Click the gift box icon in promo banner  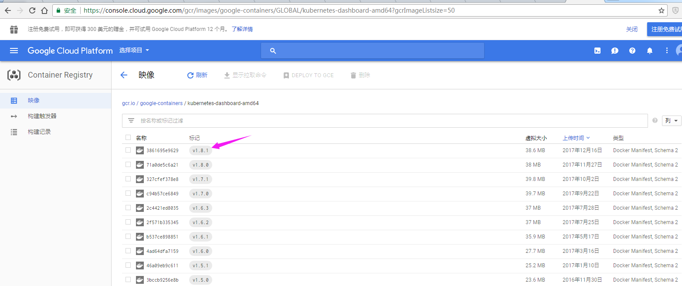point(14,29)
